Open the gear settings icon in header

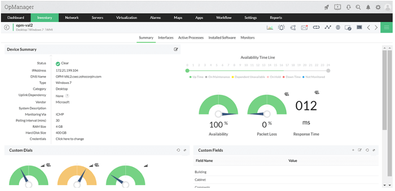378,7
